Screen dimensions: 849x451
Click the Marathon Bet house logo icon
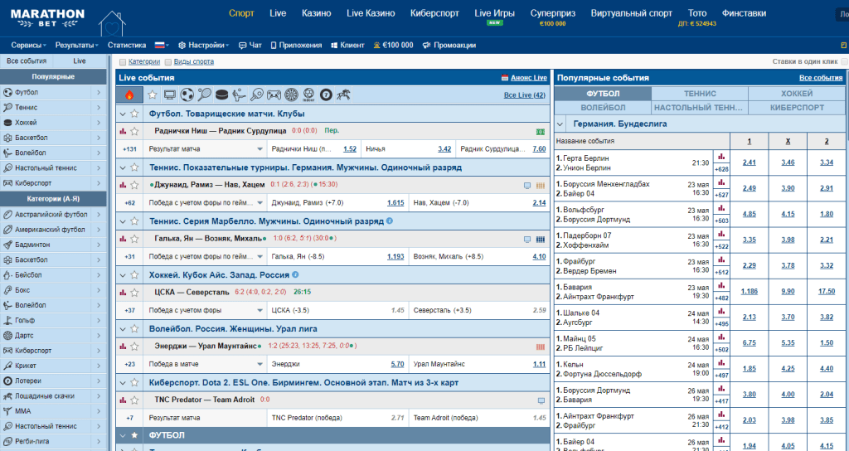(109, 22)
